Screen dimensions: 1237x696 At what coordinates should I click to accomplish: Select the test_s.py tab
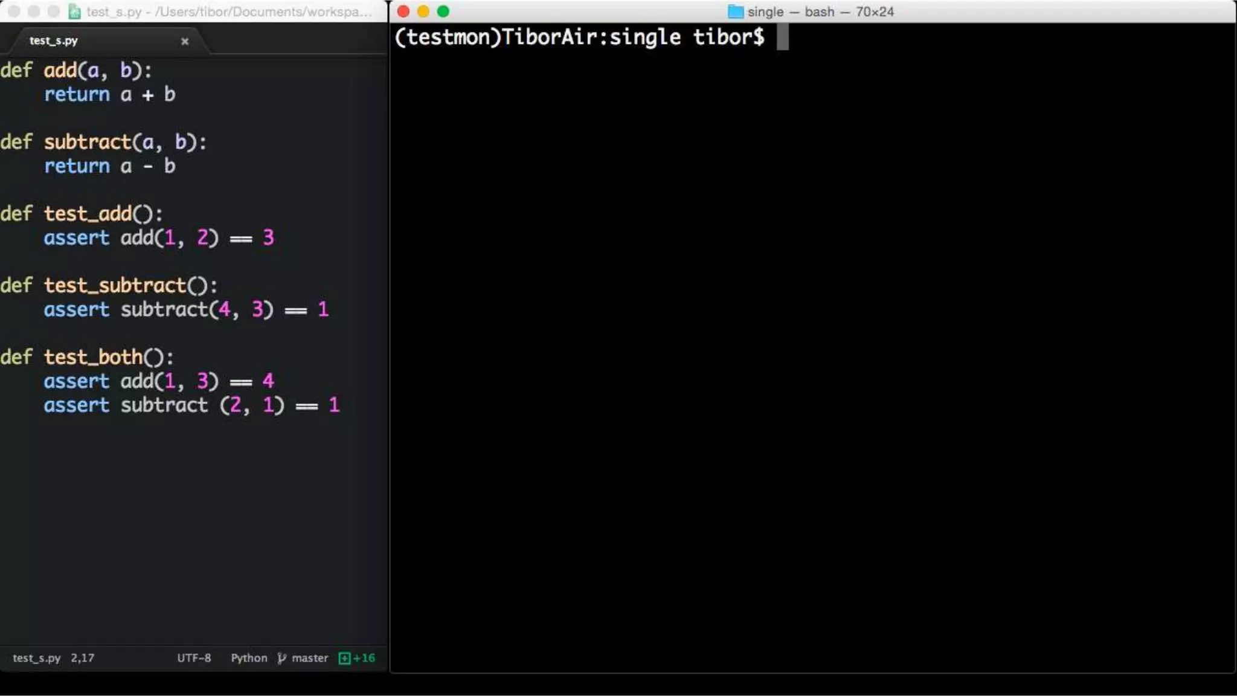point(54,41)
